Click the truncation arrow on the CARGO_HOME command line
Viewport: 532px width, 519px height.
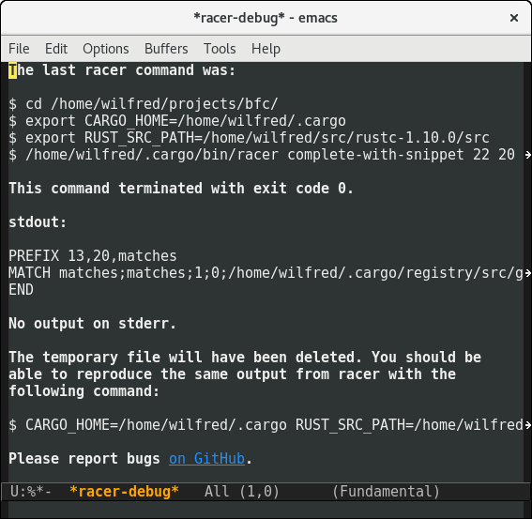(527, 425)
